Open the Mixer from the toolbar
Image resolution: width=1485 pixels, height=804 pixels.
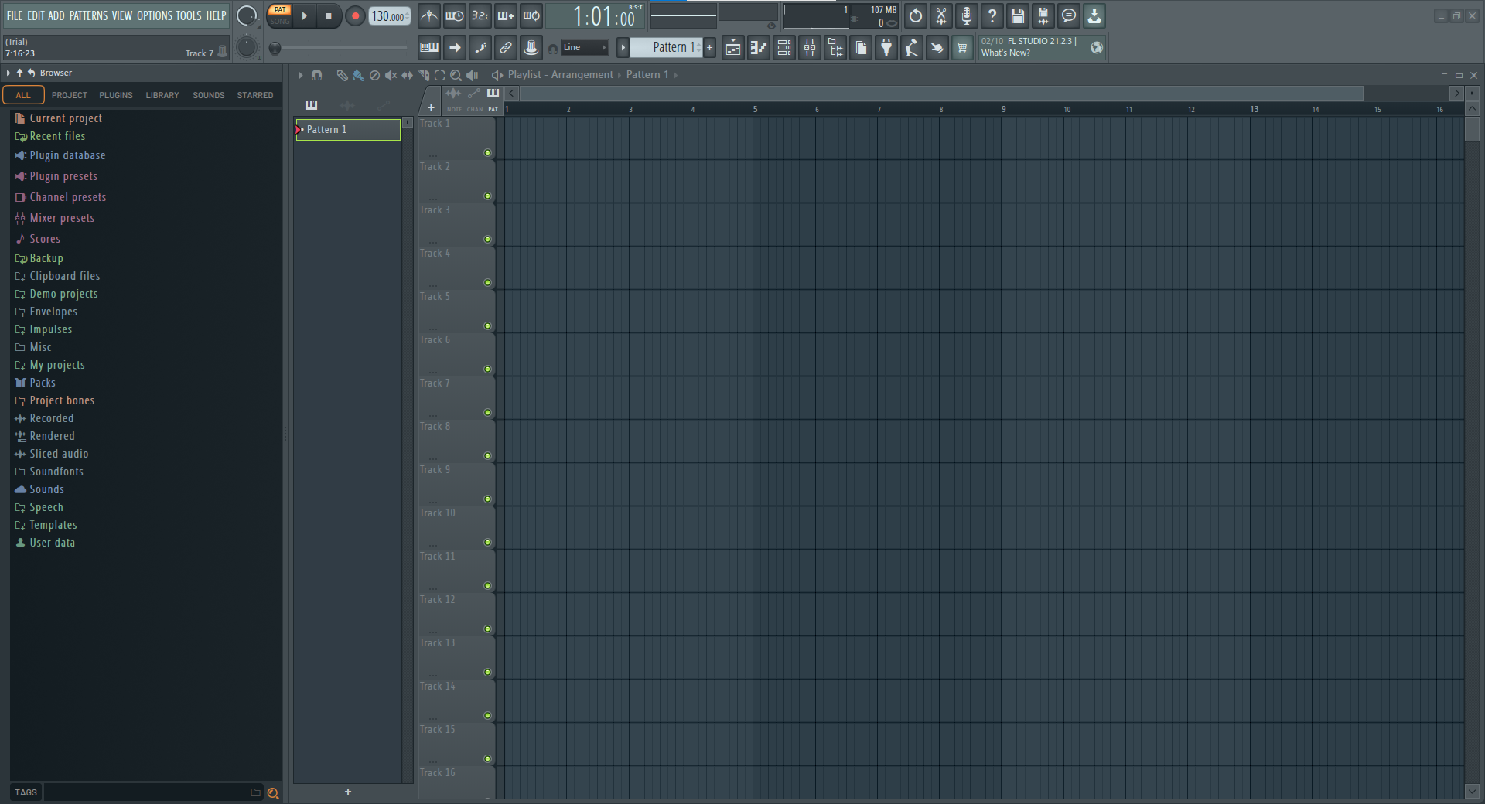tap(809, 47)
